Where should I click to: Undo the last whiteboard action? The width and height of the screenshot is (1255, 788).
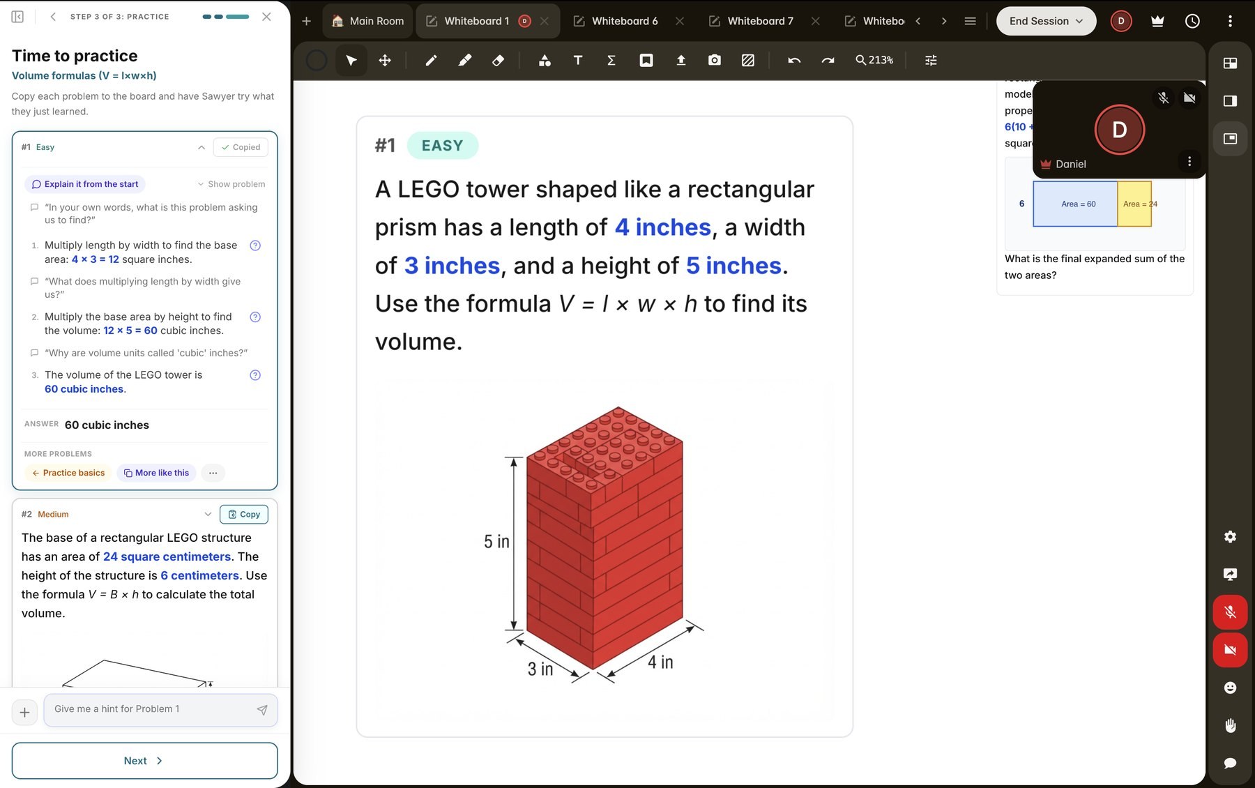794,61
